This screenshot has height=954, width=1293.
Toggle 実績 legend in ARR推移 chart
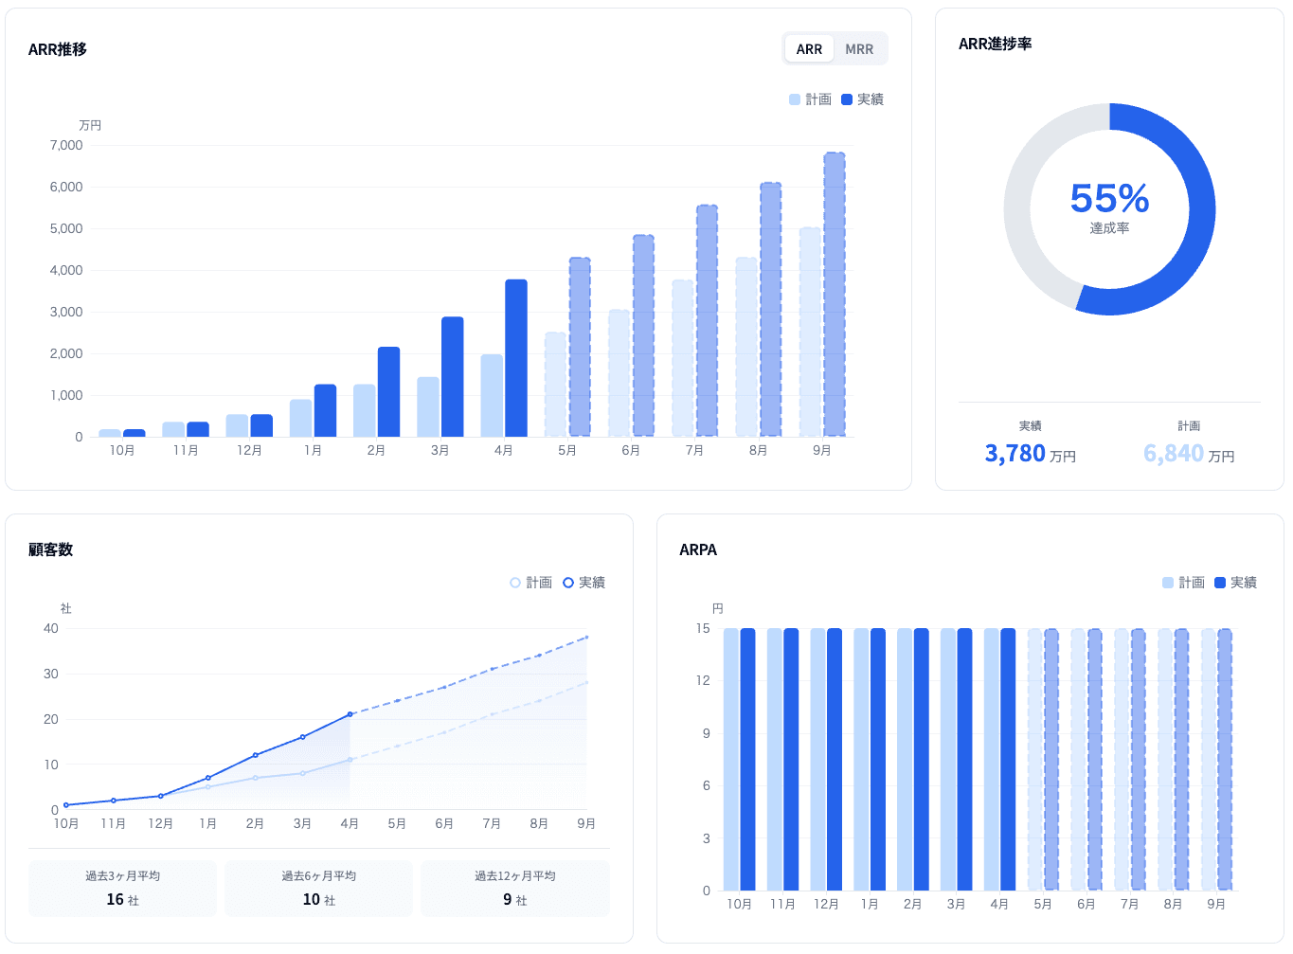pos(862,99)
